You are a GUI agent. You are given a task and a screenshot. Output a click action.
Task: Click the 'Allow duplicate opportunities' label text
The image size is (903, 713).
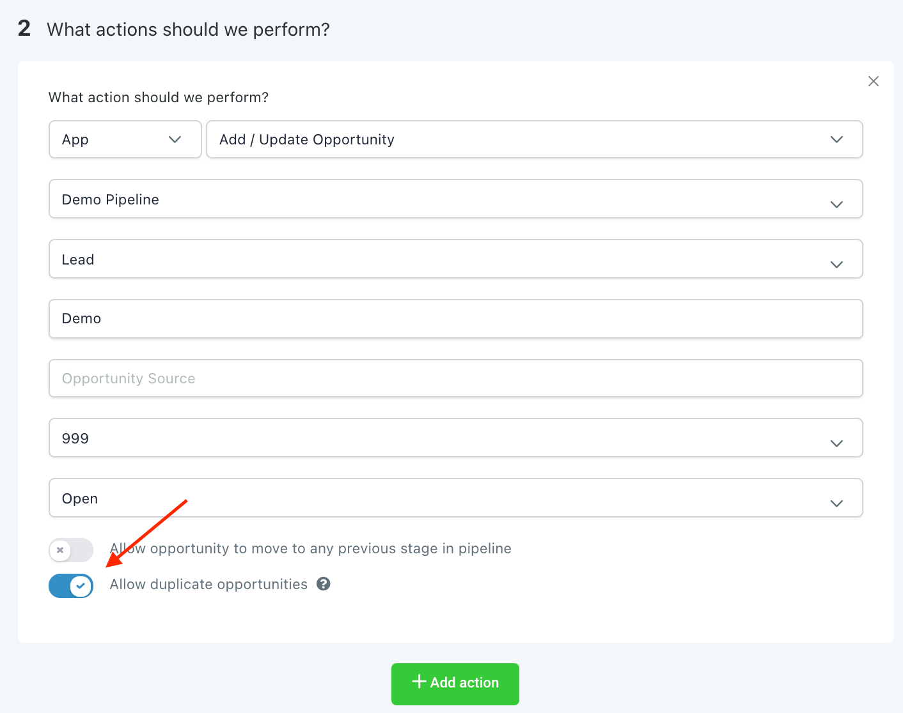(x=208, y=585)
